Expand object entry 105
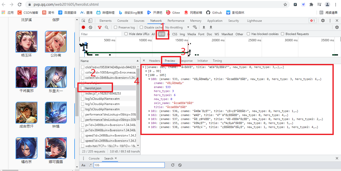This screenshot has width=341, height=171. point(149,127)
